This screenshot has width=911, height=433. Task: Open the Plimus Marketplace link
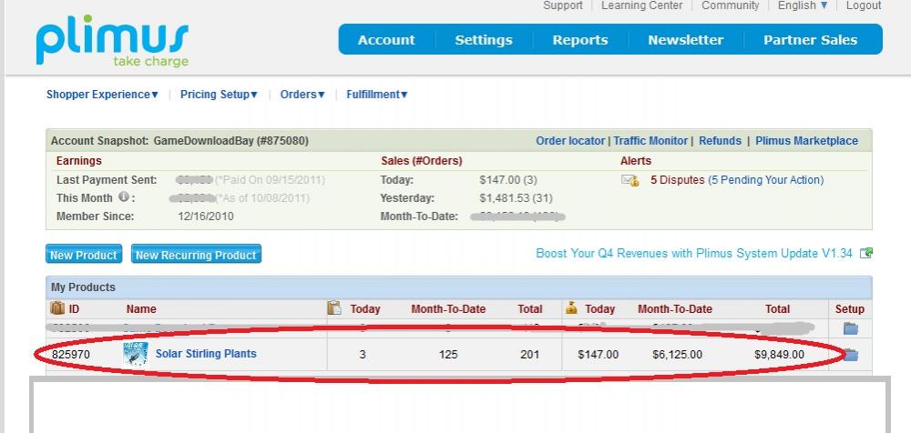pos(806,141)
